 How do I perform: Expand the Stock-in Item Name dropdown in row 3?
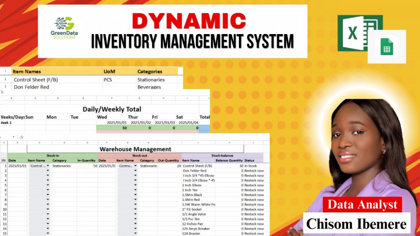pyautogui.click(x=48, y=176)
